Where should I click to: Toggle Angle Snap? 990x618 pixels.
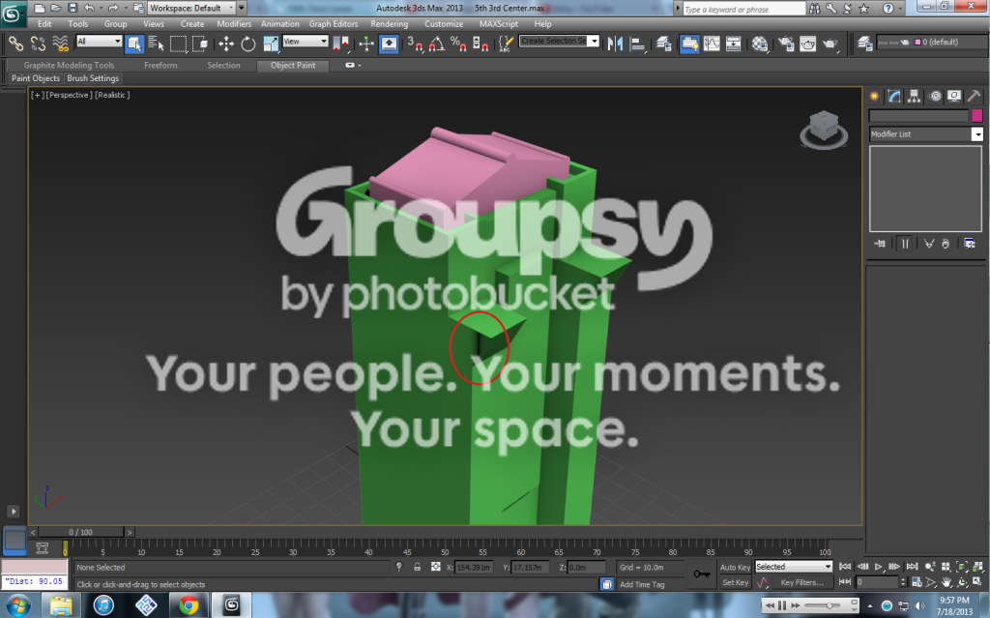click(x=436, y=44)
